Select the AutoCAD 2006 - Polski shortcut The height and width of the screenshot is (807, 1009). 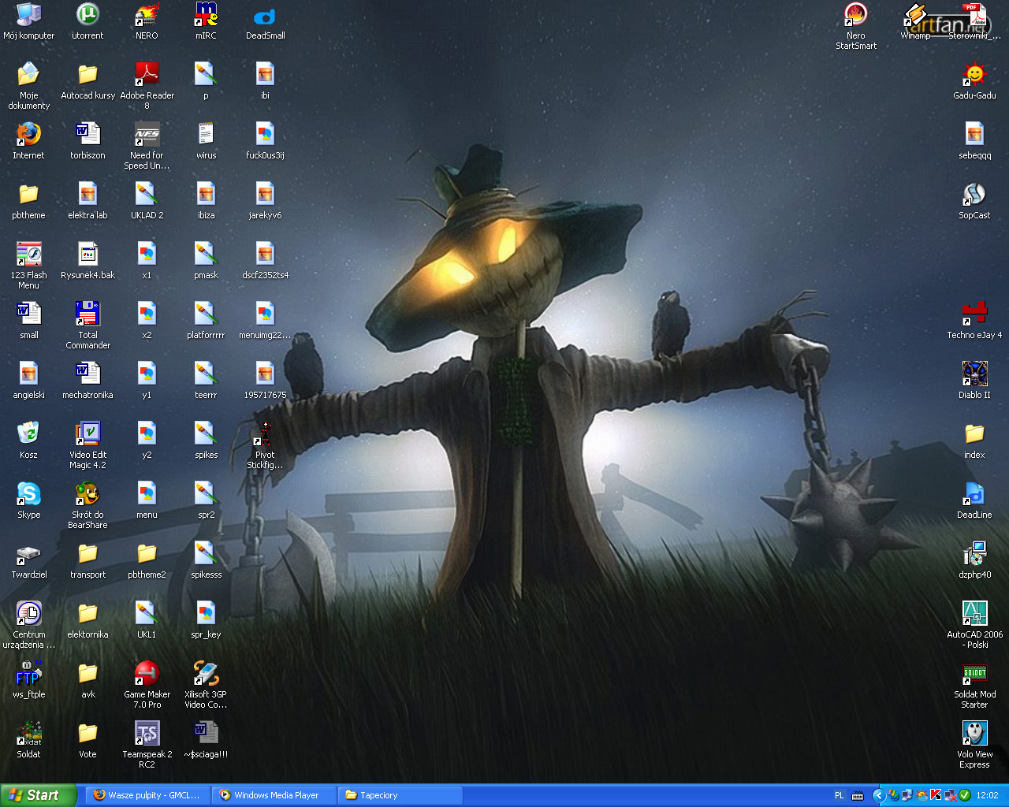pyautogui.click(x=974, y=614)
